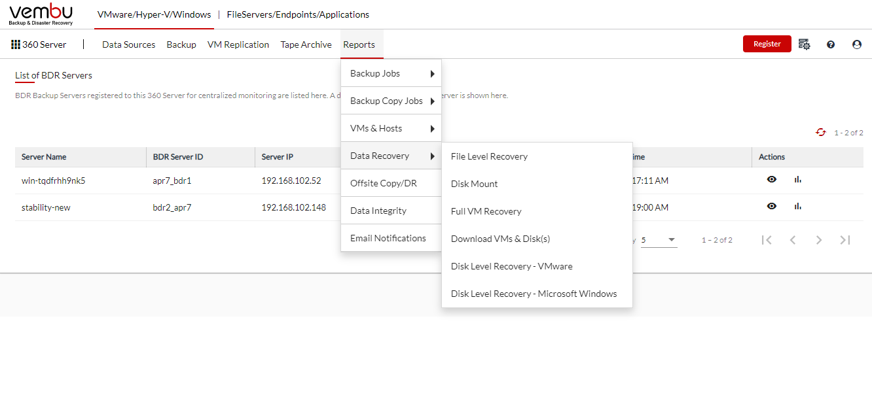The height and width of the screenshot is (395, 872).
Task: Click win-tqdfrhh9nk5 server name cell
Action: (54, 180)
